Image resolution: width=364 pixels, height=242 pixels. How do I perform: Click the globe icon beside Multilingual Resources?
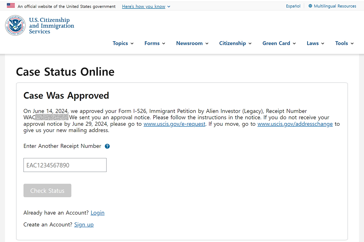pyautogui.click(x=310, y=6)
